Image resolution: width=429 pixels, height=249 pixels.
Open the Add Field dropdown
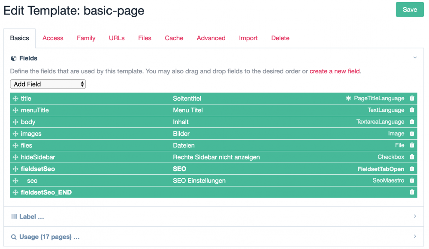coord(48,84)
